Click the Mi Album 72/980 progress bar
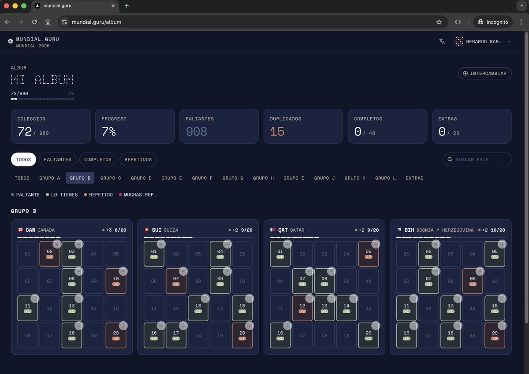The height and width of the screenshot is (374, 529). pos(42,99)
